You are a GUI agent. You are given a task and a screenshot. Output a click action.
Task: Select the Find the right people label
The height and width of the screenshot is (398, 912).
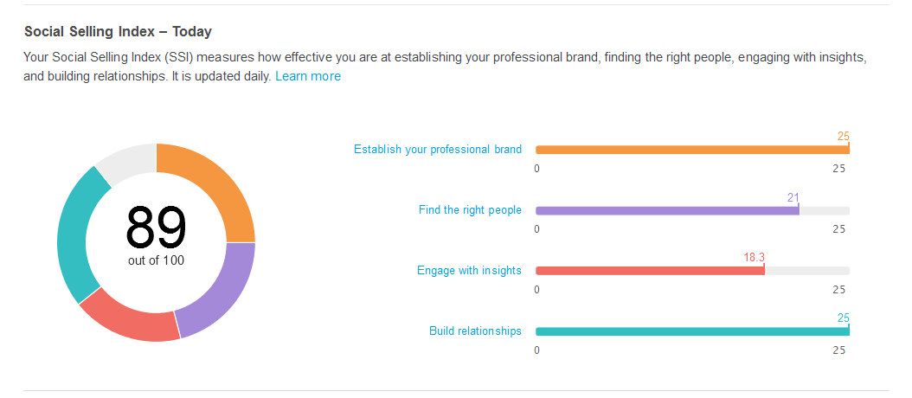click(x=470, y=209)
